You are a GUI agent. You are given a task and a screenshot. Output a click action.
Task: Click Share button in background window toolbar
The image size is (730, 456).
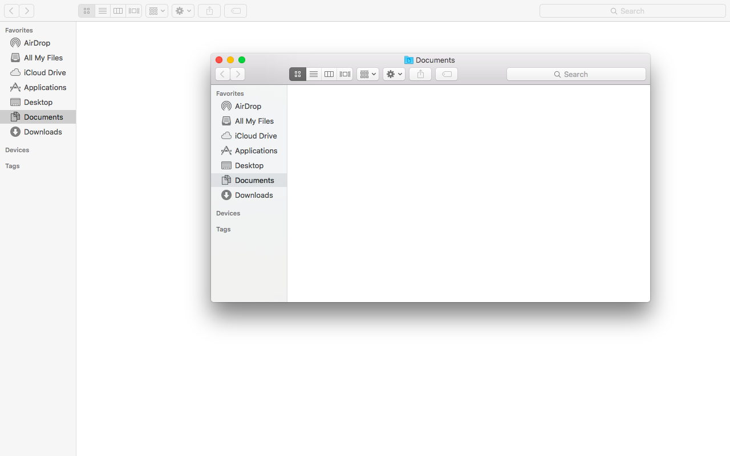209,11
